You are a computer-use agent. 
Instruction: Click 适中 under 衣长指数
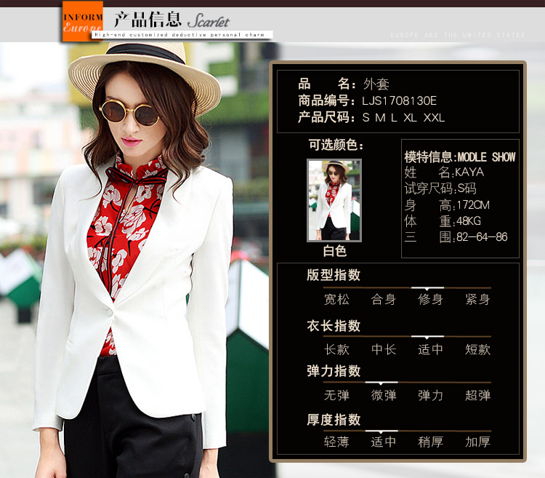[x=430, y=349]
